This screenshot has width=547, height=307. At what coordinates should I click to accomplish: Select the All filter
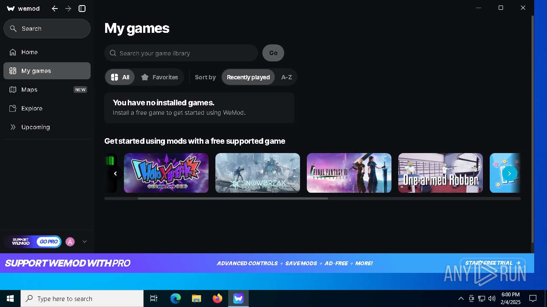point(120,77)
